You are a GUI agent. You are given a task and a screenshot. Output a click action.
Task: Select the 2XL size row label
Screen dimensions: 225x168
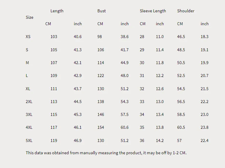29,102
